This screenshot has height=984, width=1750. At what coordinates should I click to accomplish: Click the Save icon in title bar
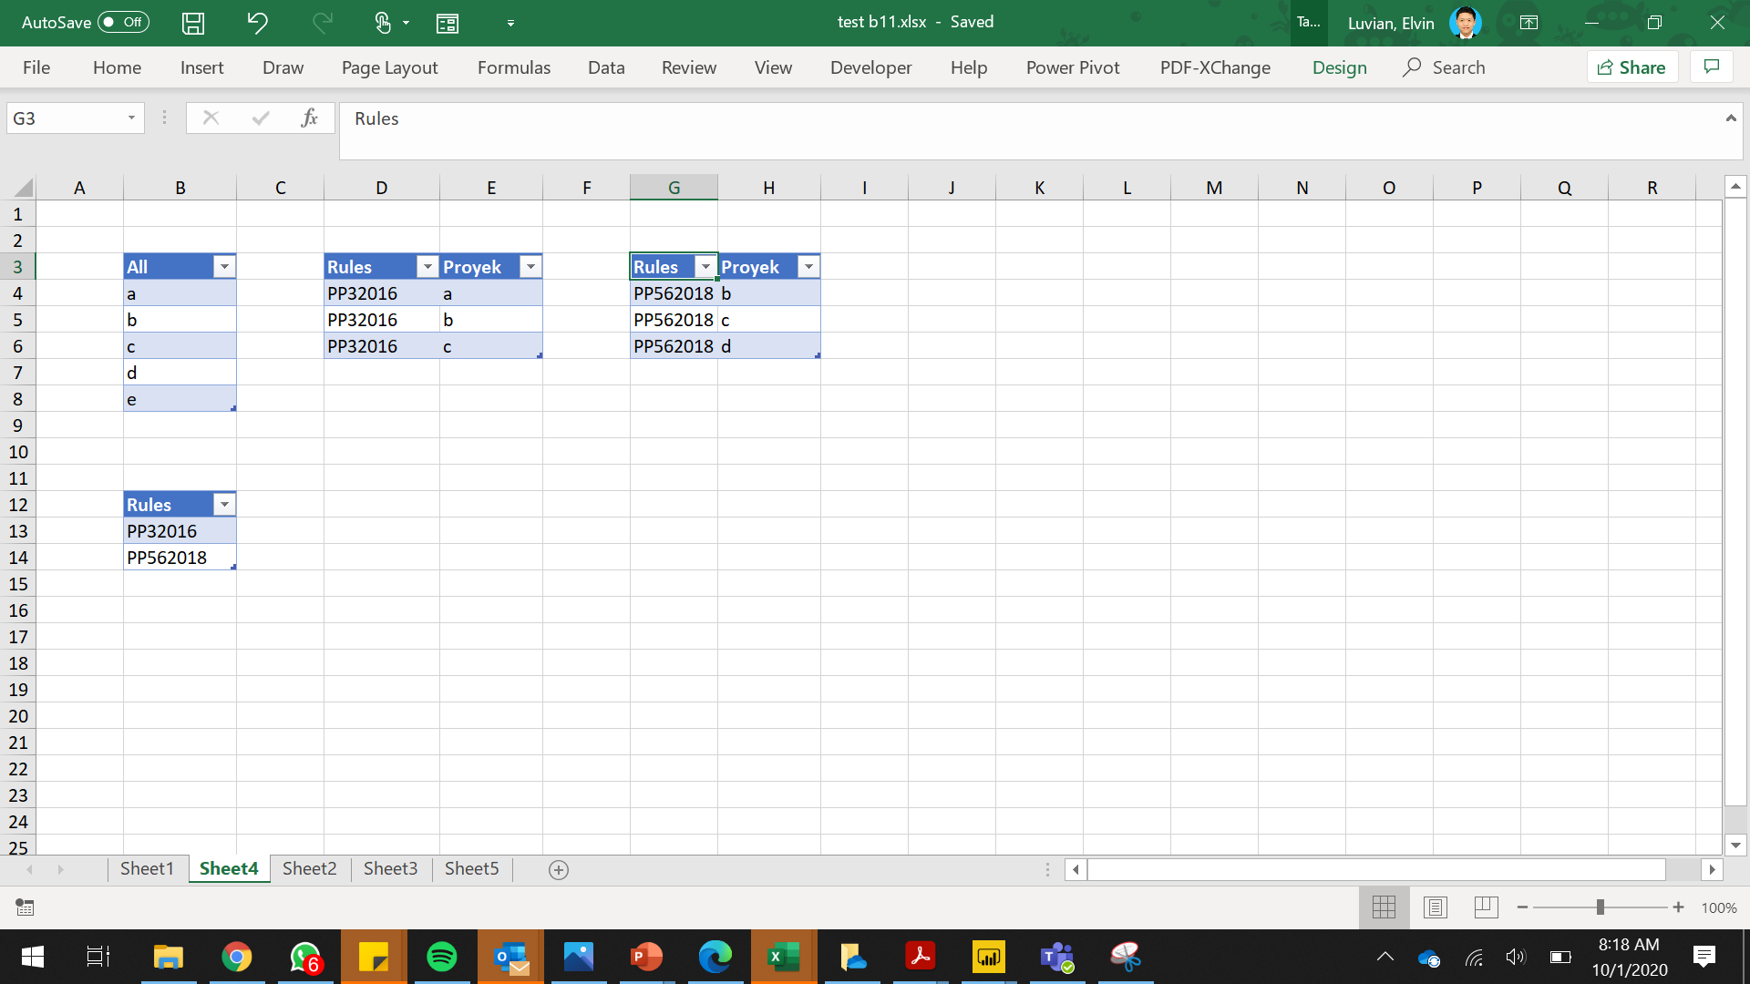click(193, 23)
